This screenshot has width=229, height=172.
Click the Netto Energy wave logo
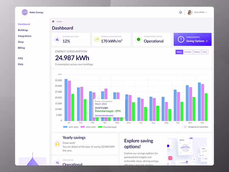[x=25, y=12]
